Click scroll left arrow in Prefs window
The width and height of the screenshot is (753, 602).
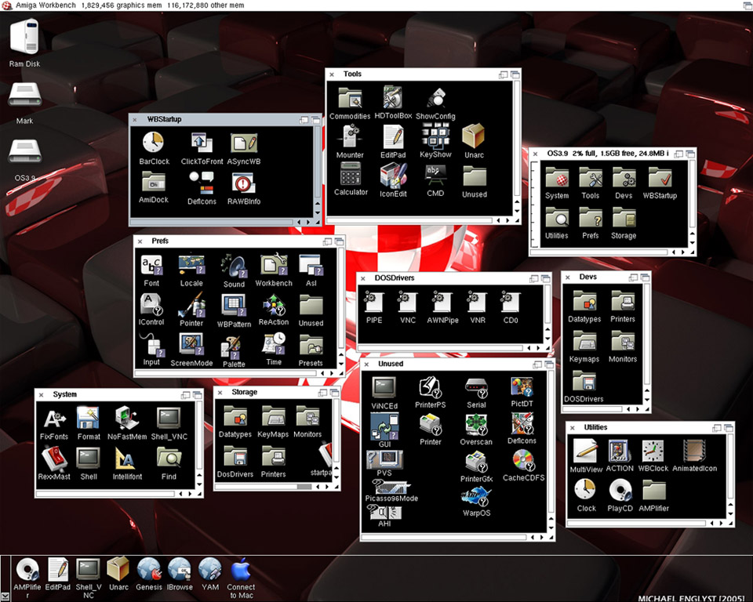(x=322, y=373)
